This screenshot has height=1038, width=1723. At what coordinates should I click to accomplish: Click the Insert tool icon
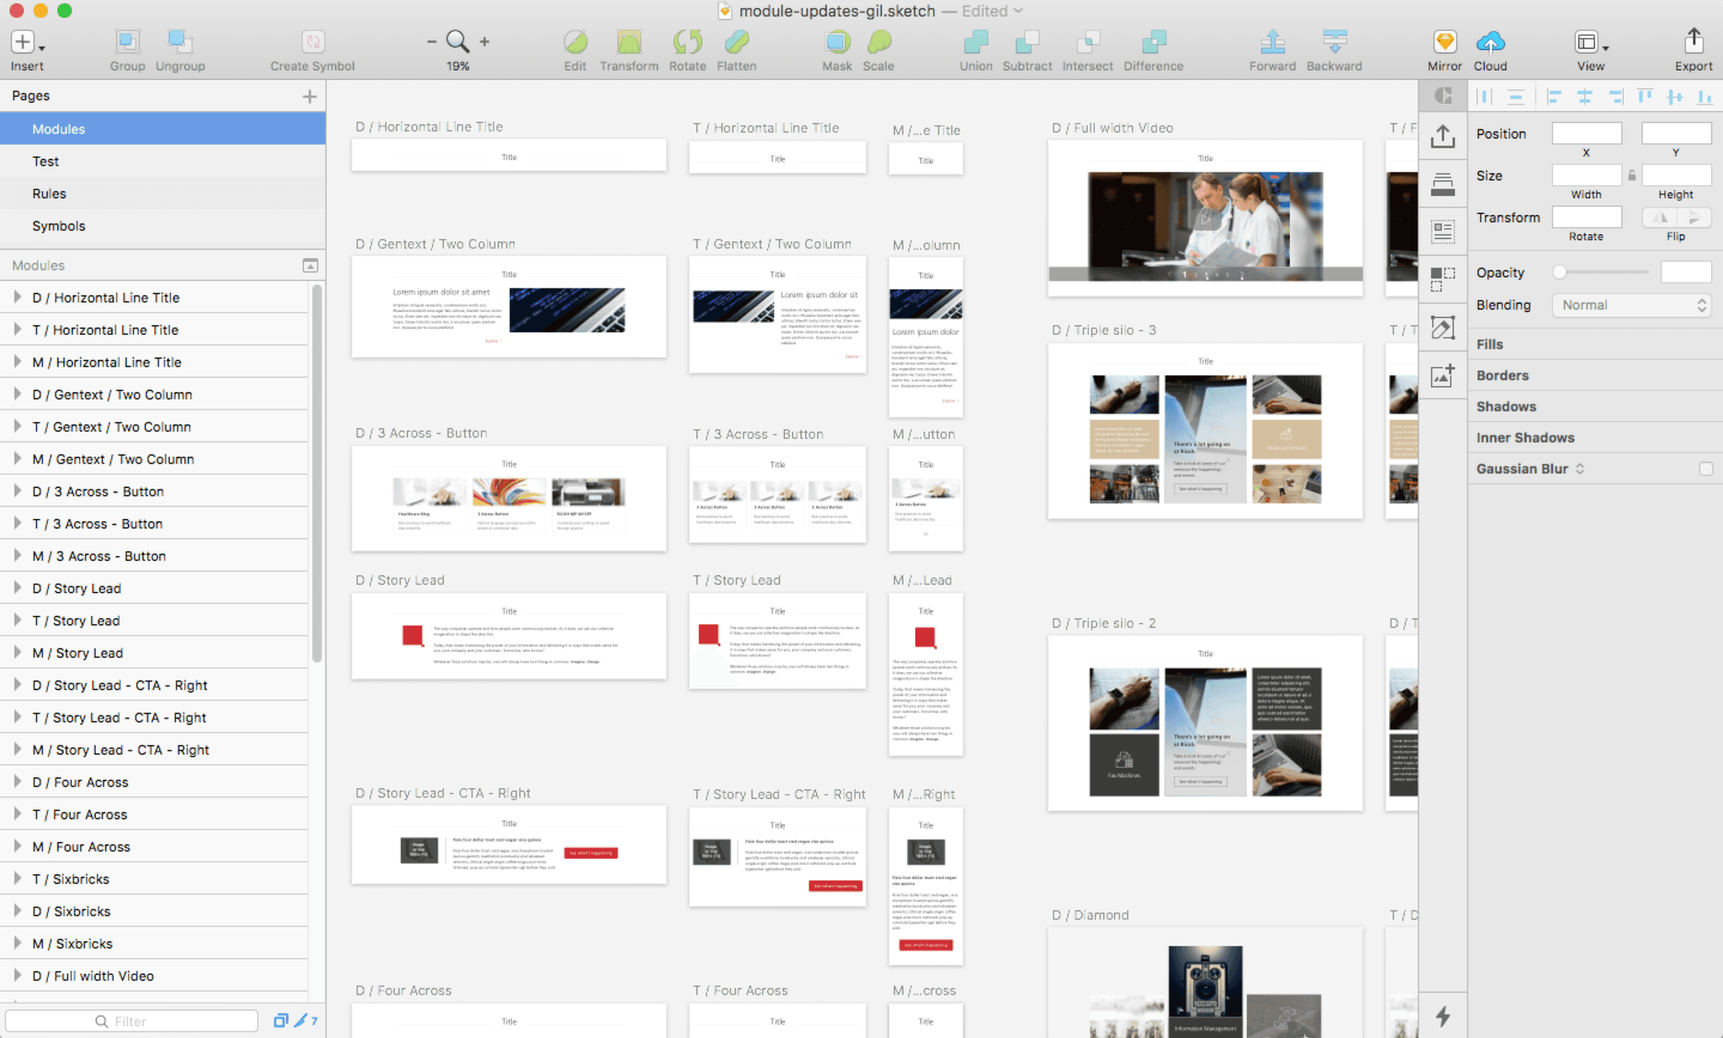point(24,42)
